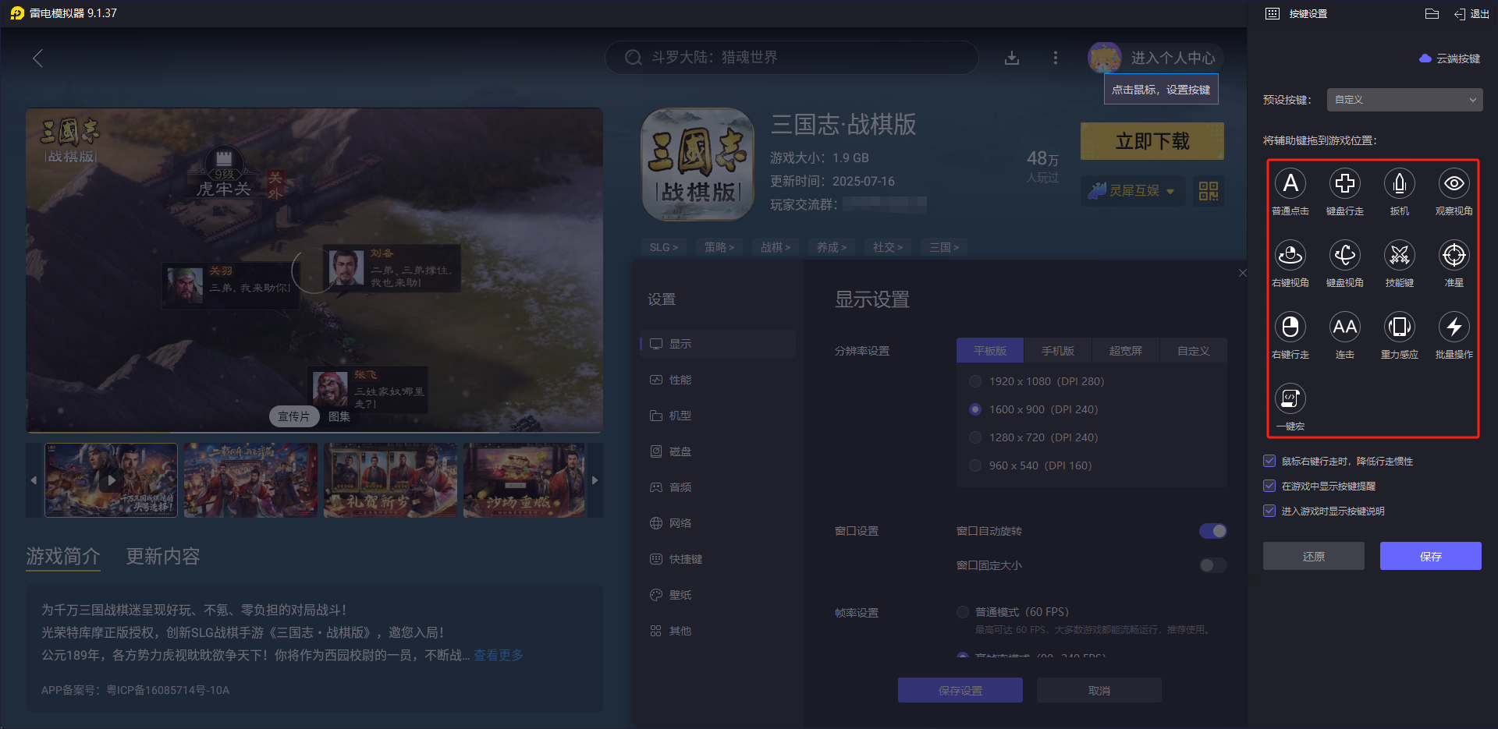The image size is (1498, 729).
Task: Click the 保存设置 button
Action: (x=960, y=690)
